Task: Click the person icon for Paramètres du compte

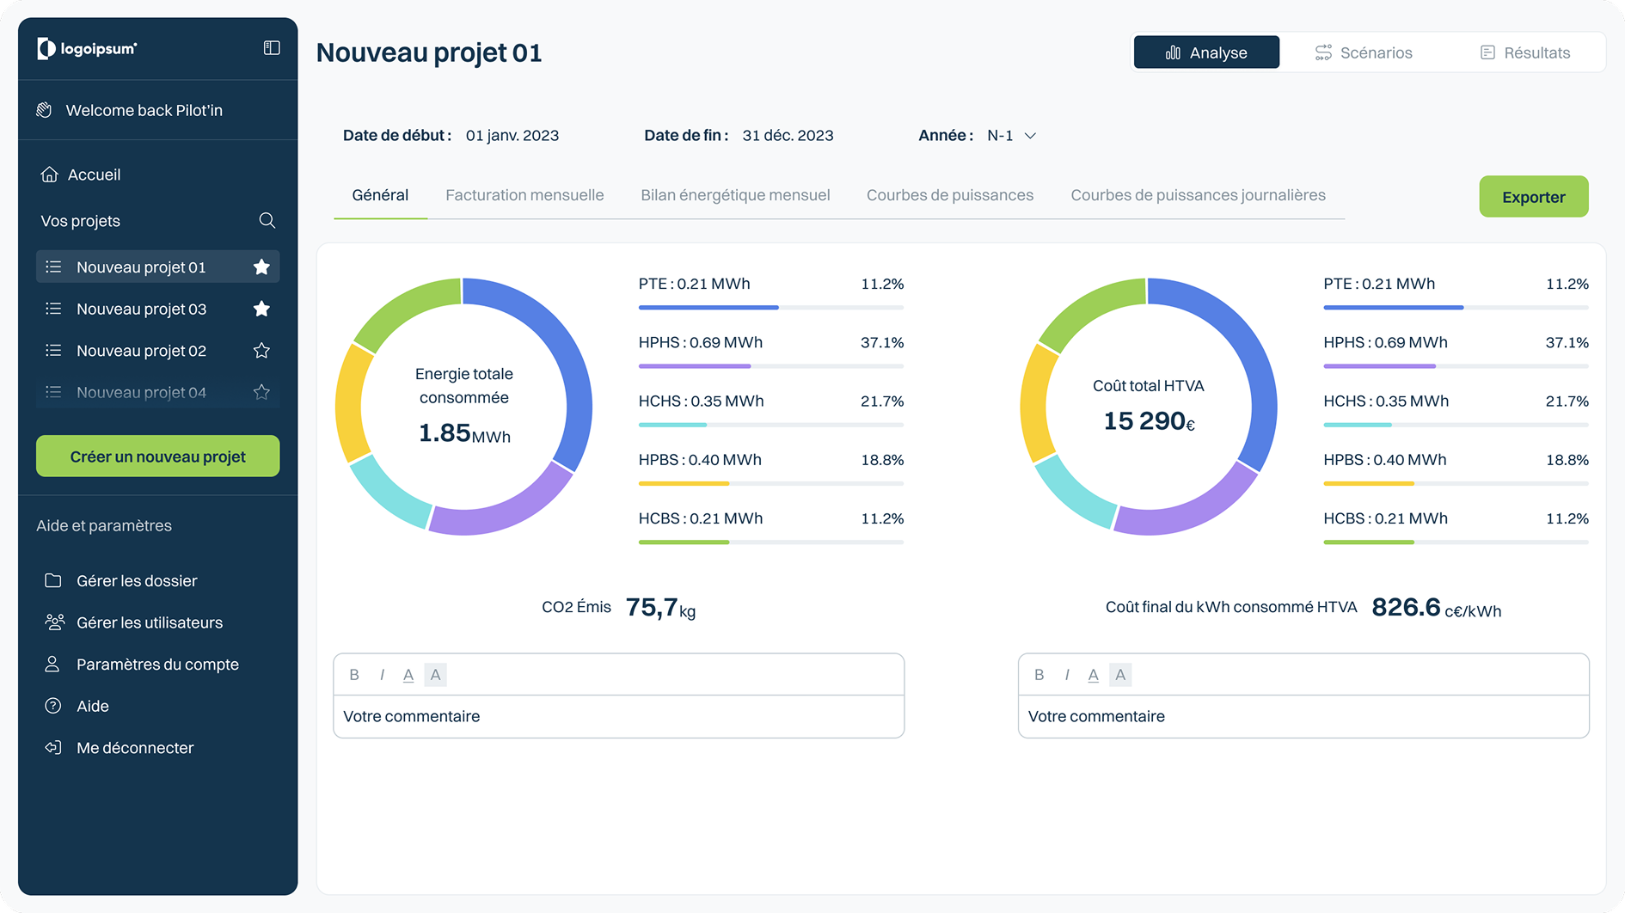Action: (52, 665)
